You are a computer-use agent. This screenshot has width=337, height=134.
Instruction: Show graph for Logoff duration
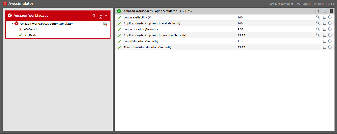tap(324, 41)
